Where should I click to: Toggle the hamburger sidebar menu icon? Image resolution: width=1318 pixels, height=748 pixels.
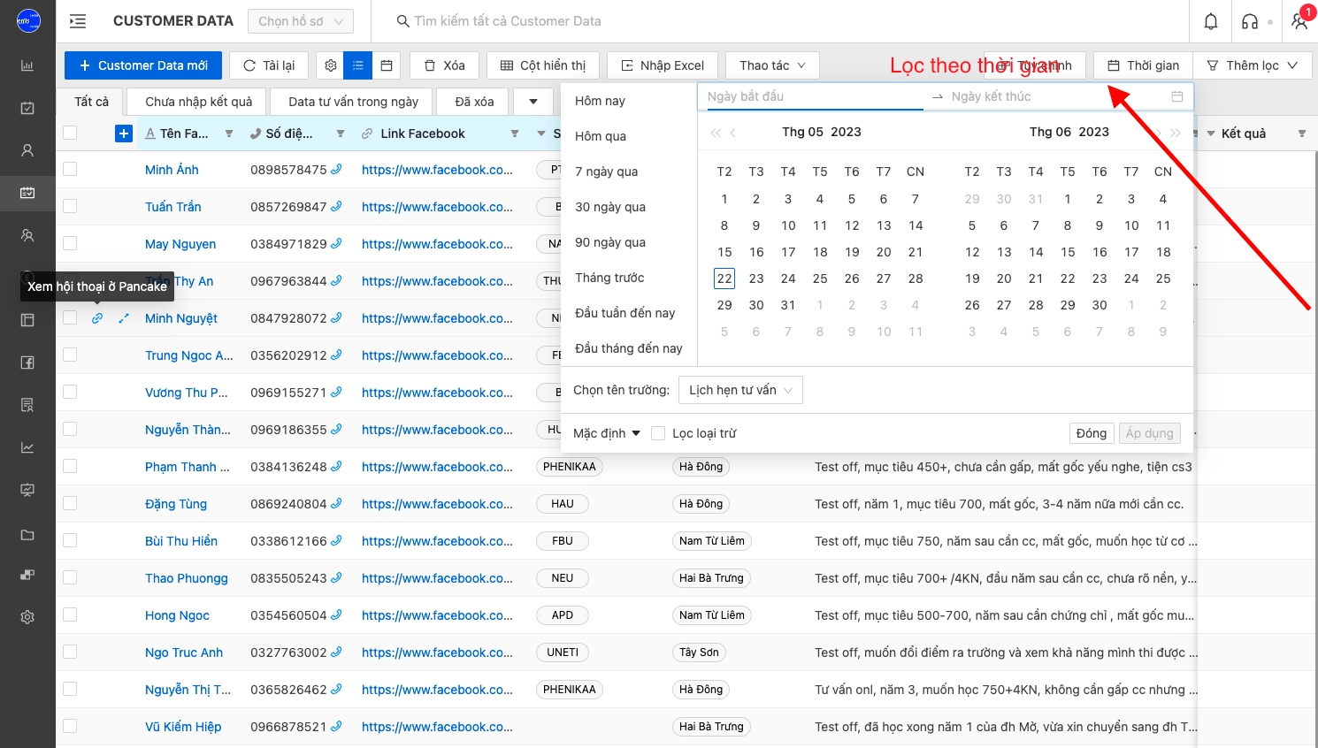pyautogui.click(x=78, y=21)
